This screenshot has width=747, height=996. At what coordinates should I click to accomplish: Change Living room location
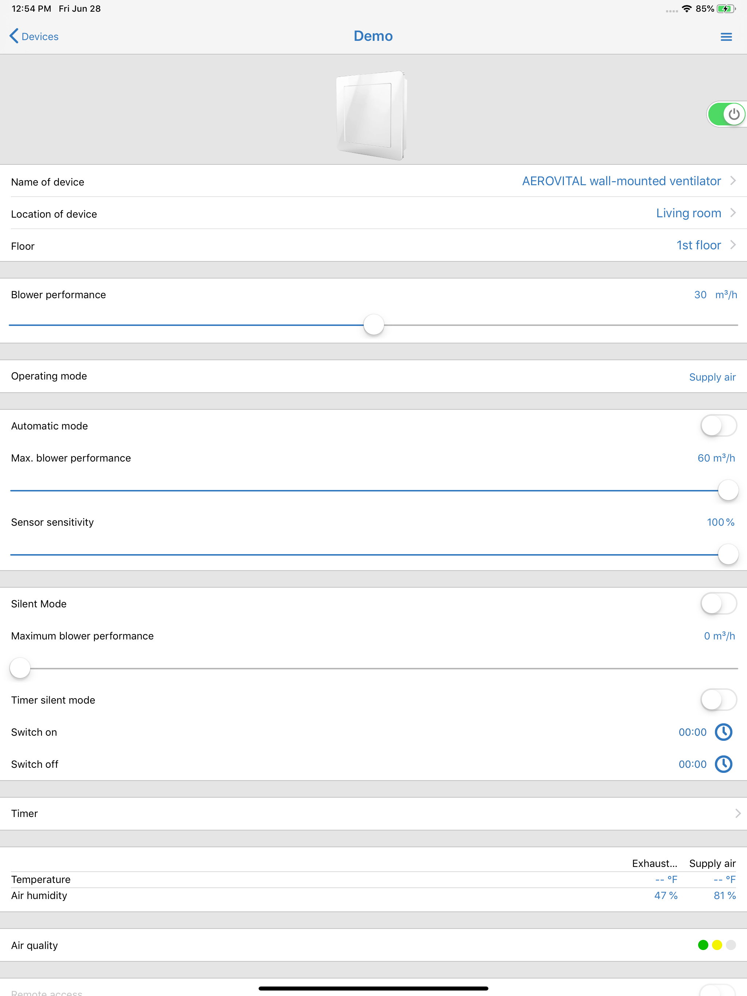pos(688,213)
